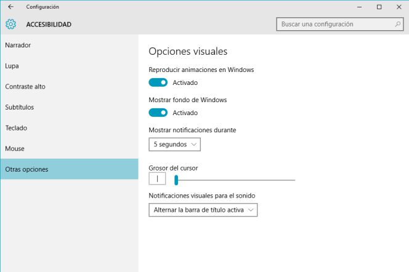Click the Accesibilidad gear icon
The height and width of the screenshot is (272, 409).
[x=10, y=24]
